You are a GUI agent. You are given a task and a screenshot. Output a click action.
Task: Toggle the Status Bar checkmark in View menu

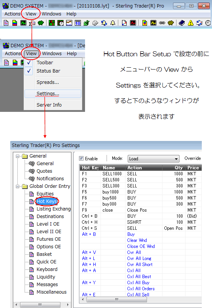tap(29, 71)
